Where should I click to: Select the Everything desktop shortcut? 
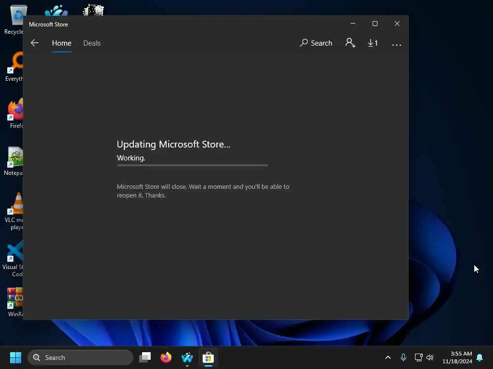point(14,66)
